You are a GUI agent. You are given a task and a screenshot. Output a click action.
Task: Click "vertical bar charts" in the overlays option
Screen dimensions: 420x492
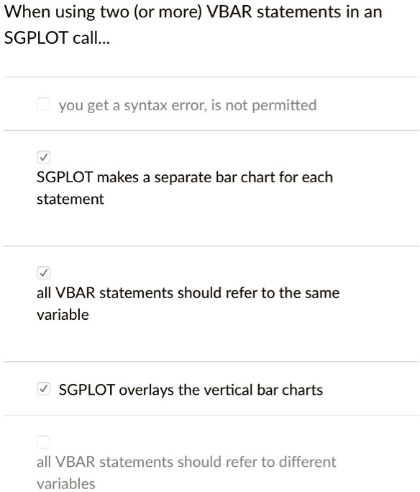[263, 390]
